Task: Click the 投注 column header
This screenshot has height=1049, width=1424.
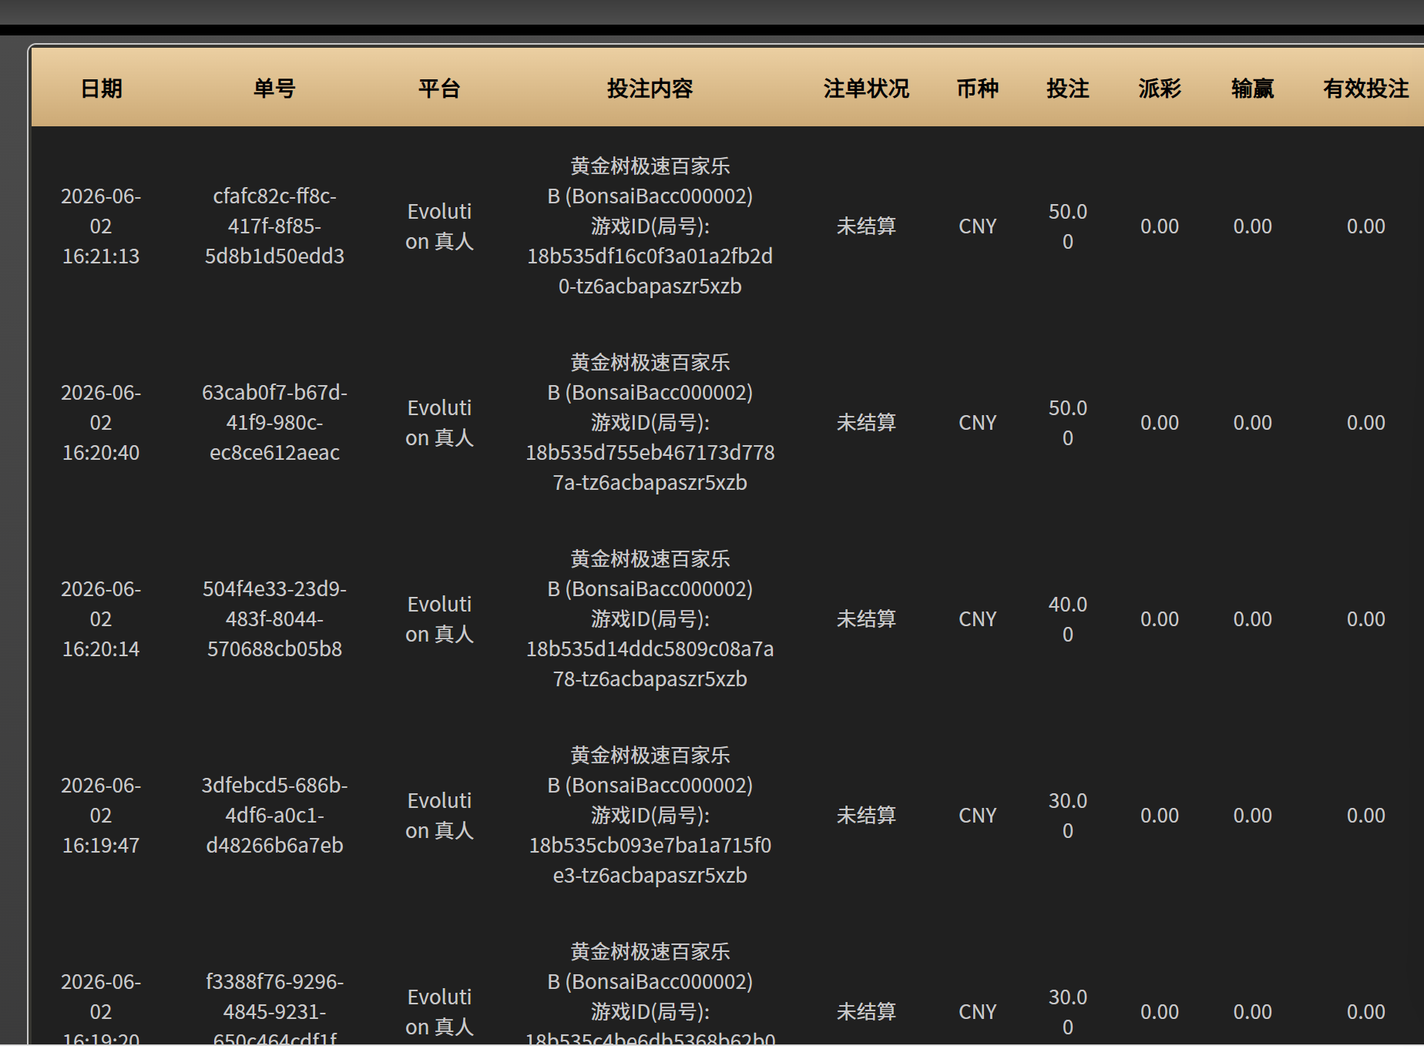Action: [x=1067, y=89]
